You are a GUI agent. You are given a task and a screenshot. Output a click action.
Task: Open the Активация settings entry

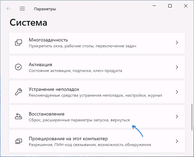(97, 67)
